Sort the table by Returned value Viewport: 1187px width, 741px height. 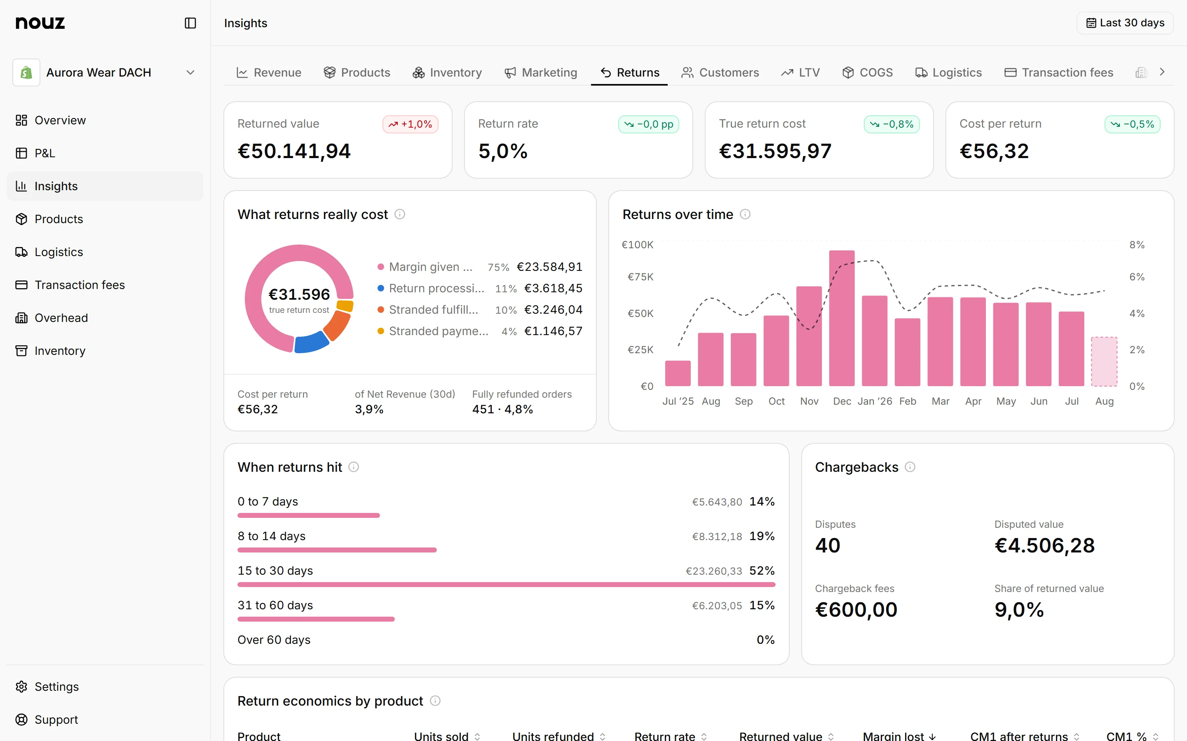(787, 736)
